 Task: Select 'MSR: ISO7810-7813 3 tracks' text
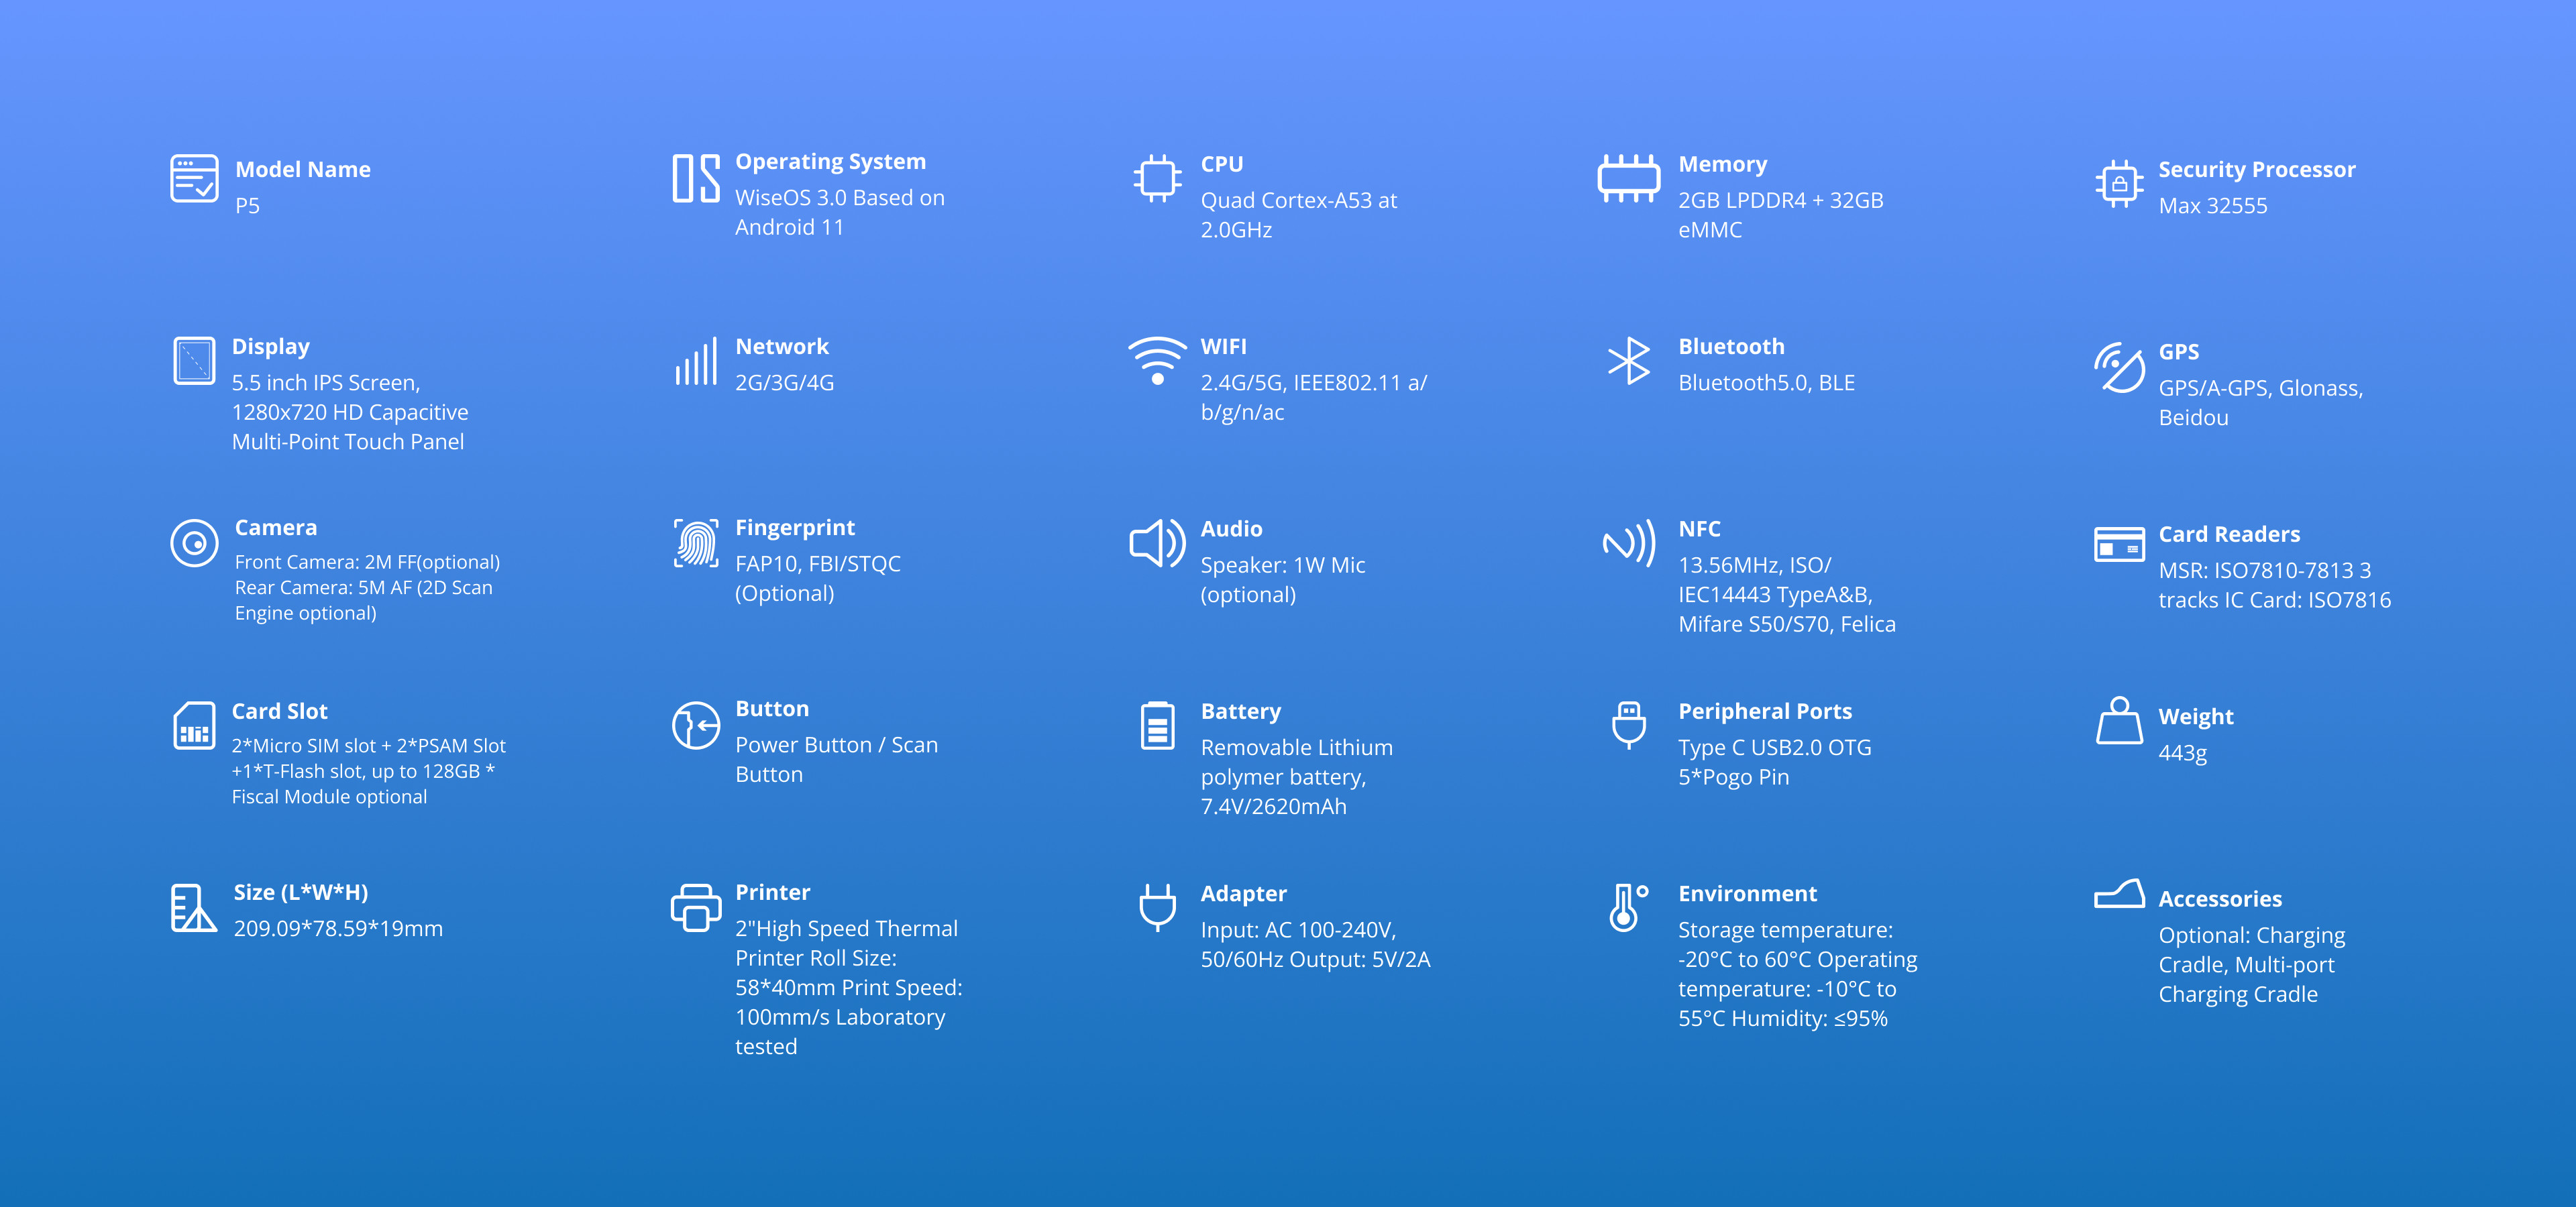(x=2274, y=585)
